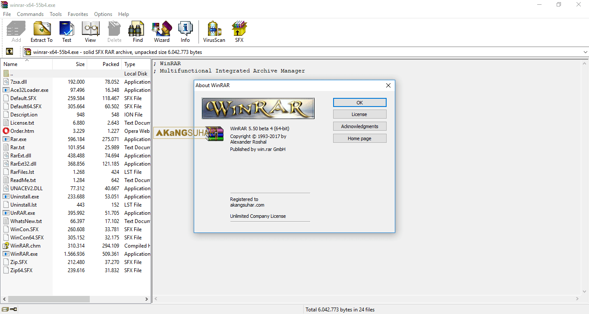Select the RarExt.dll file icon
589x314 pixels.
coord(6,156)
